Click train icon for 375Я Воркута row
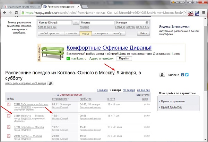Image resolution: width=208 pixels, height=142 pixels. click(9, 127)
